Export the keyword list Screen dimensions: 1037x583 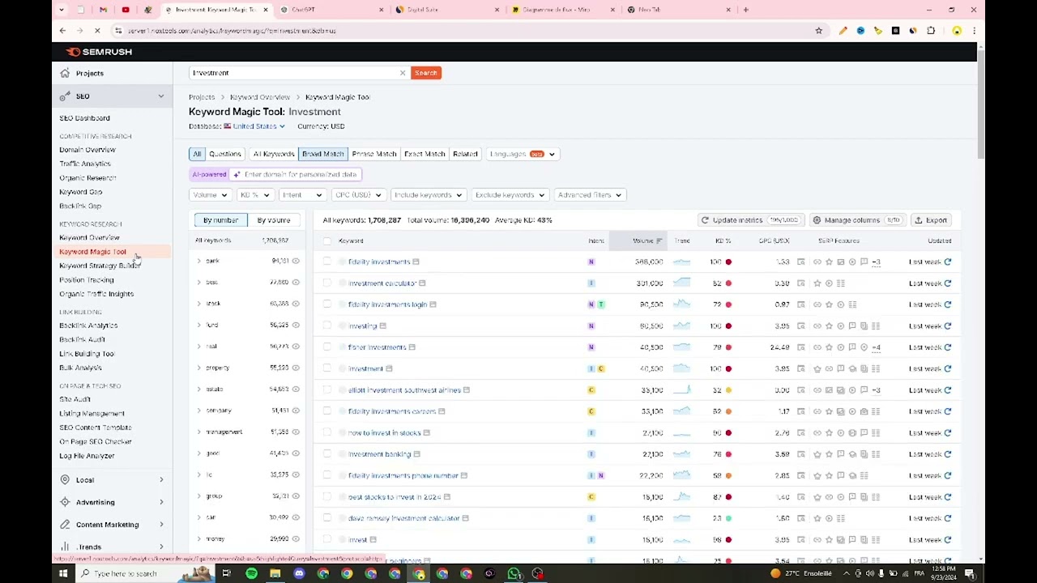(x=931, y=220)
